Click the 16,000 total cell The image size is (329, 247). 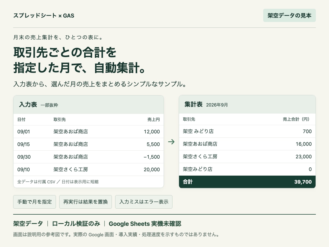point(304,144)
